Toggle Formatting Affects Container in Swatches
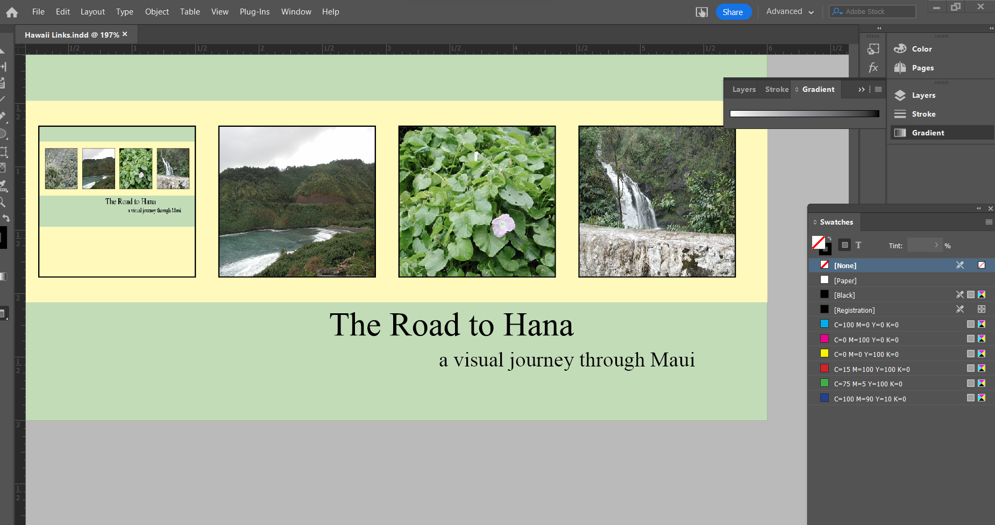Screen dimensions: 995x525 pos(844,246)
